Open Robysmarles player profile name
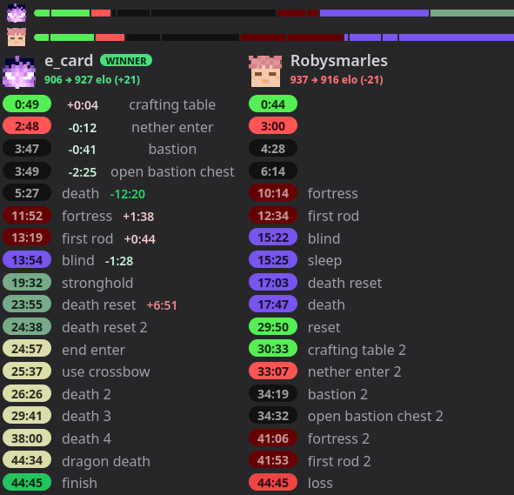 pos(339,61)
